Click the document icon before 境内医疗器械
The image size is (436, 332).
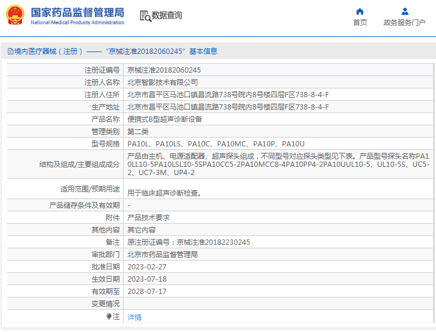pos(10,52)
